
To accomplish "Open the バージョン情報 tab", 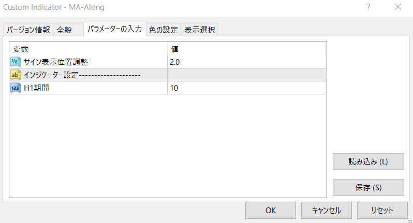I will pos(28,30).
